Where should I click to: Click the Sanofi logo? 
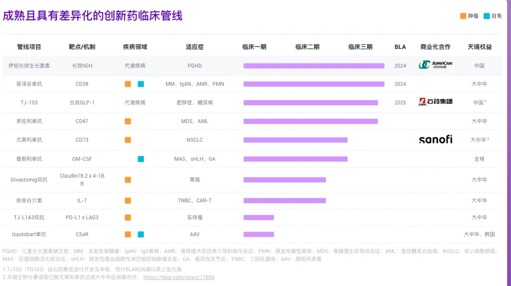coord(435,139)
